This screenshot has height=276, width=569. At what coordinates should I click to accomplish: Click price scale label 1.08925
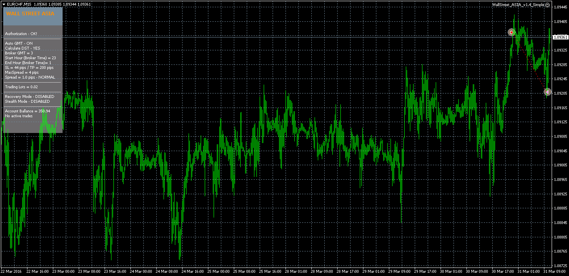[x=561, y=194]
